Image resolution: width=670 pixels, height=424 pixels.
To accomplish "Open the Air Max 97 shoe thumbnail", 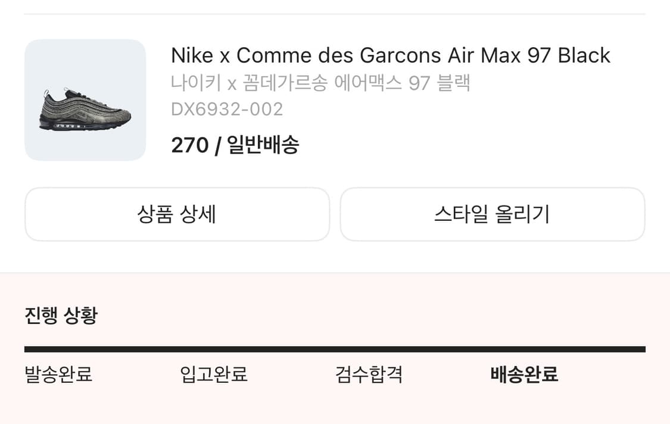I will (85, 100).
